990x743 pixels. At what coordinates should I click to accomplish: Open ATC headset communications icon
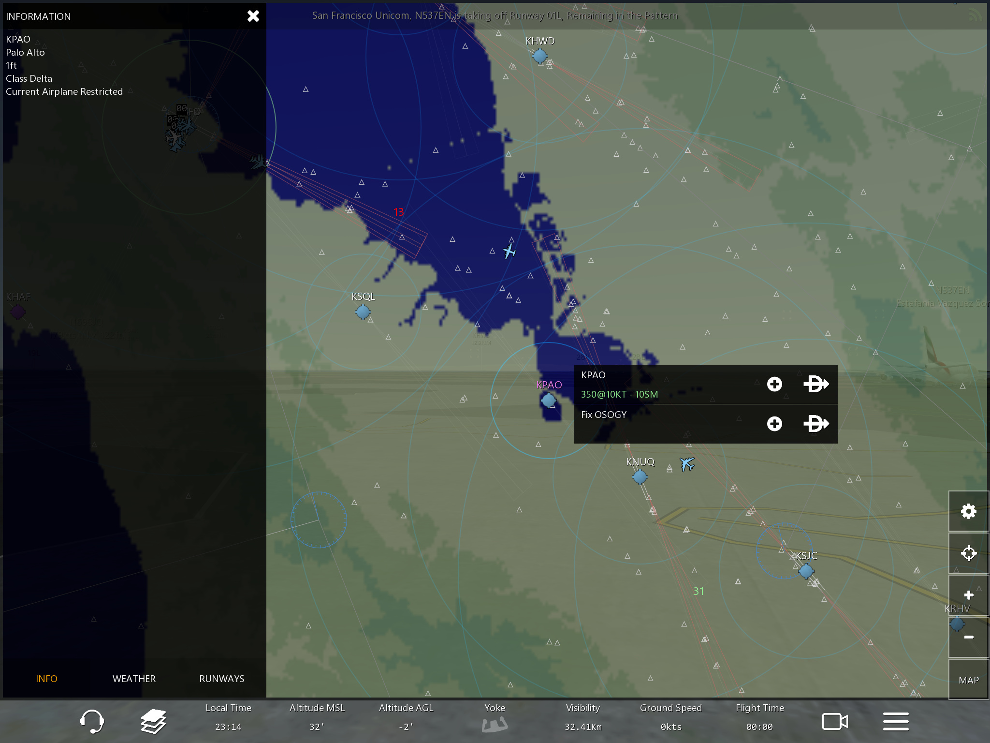pos(91,721)
